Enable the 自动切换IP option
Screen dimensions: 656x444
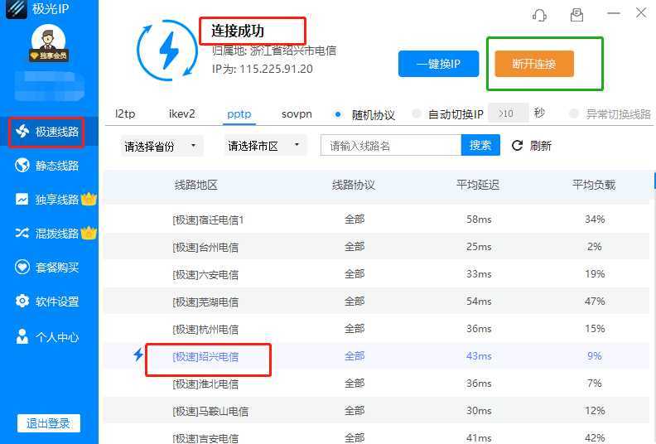click(x=416, y=113)
